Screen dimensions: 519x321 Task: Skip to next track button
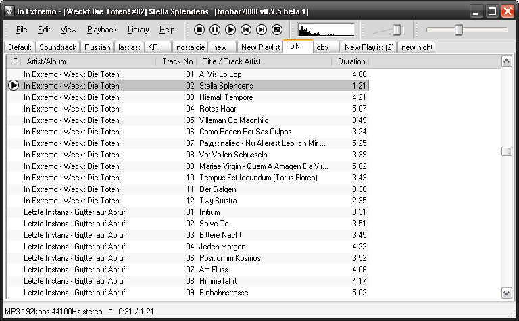(262, 30)
